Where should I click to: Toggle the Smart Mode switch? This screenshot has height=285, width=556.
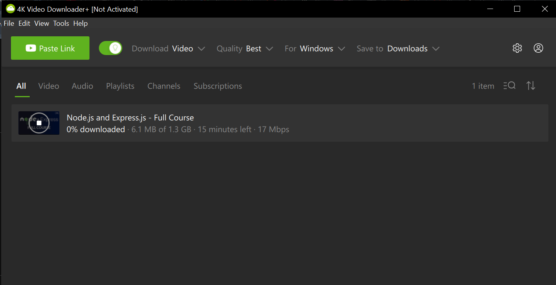tap(111, 48)
